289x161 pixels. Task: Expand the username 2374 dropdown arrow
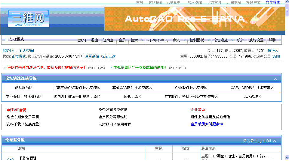pyautogui.click(x=13, y=51)
